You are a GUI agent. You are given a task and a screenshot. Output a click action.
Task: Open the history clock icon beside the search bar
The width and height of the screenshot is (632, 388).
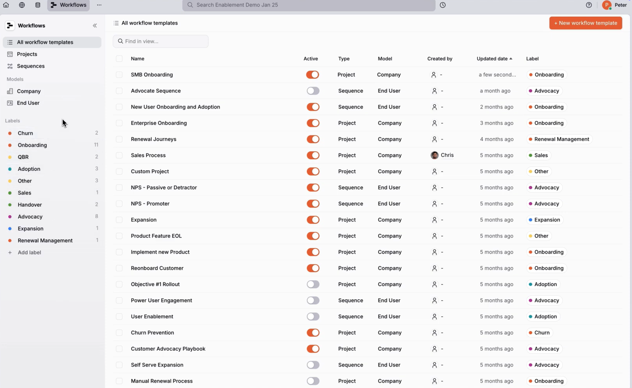pyautogui.click(x=443, y=5)
